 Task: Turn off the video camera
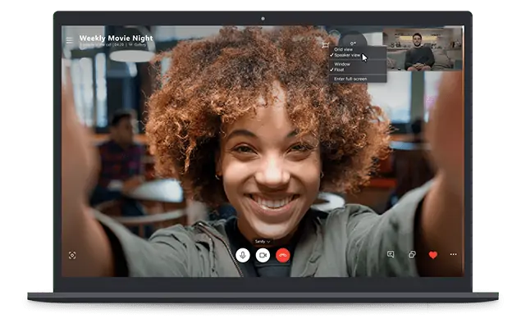(x=263, y=255)
